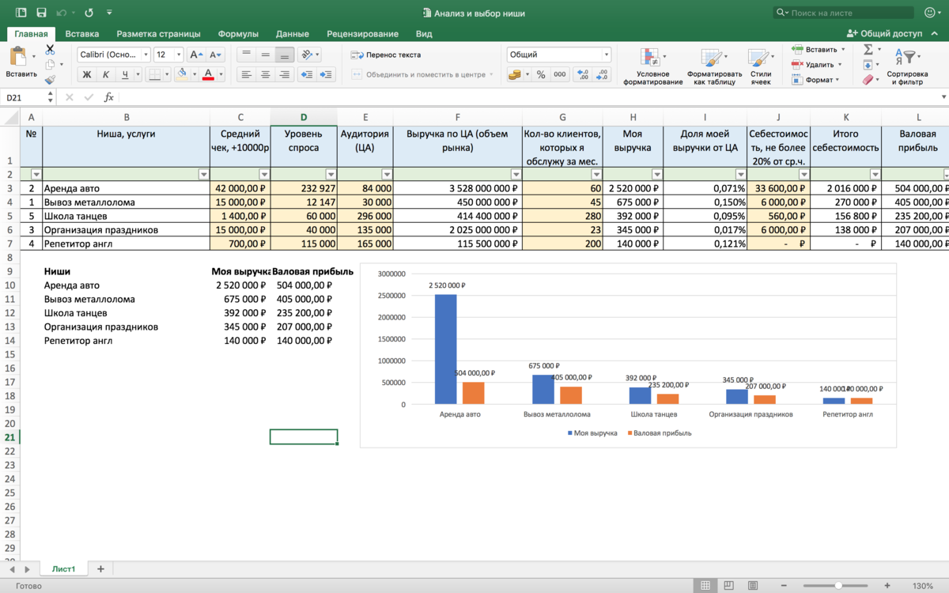Decrease decimal places

603,74
